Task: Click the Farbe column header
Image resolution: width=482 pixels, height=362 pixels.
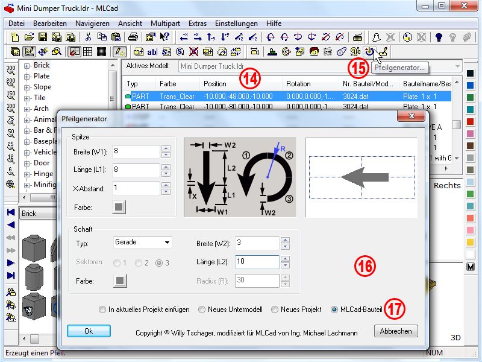Action: [x=178, y=84]
